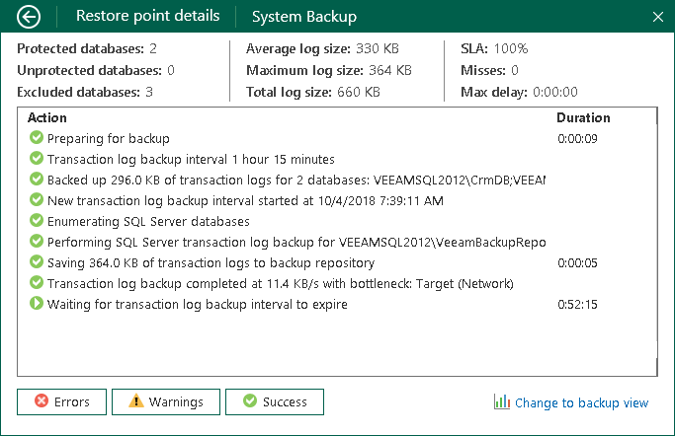Toggle the Errors filter button
675x436 pixels.
pos(61,401)
